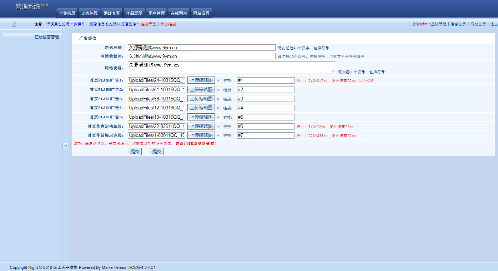Go to the 网站设置 tab

pyautogui.click(x=201, y=13)
